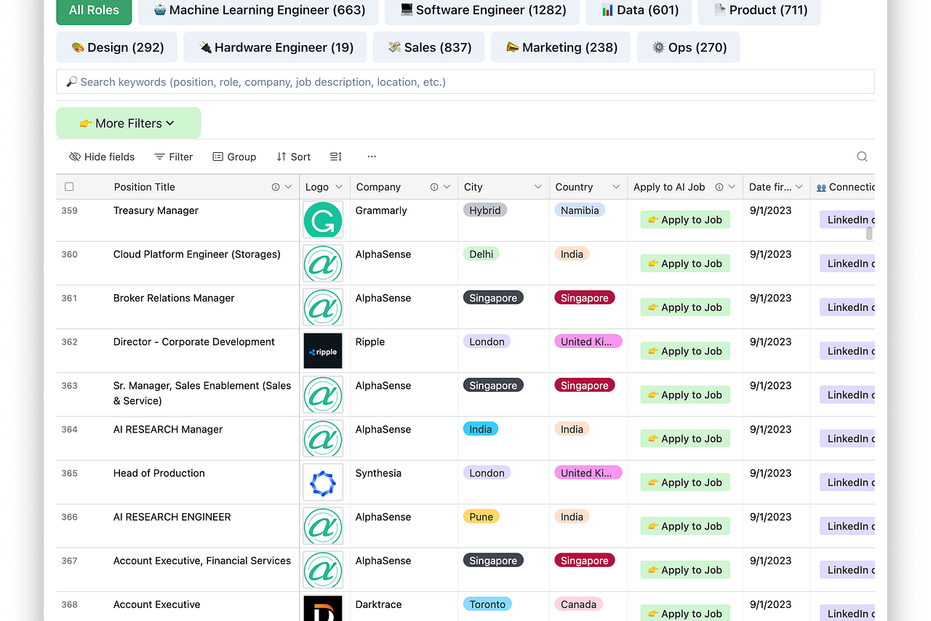Select the All Roles tab
The height and width of the screenshot is (621, 931).
pos(94,10)
